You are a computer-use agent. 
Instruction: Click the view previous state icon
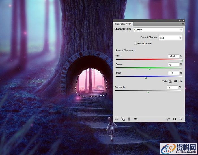point(169,119)
